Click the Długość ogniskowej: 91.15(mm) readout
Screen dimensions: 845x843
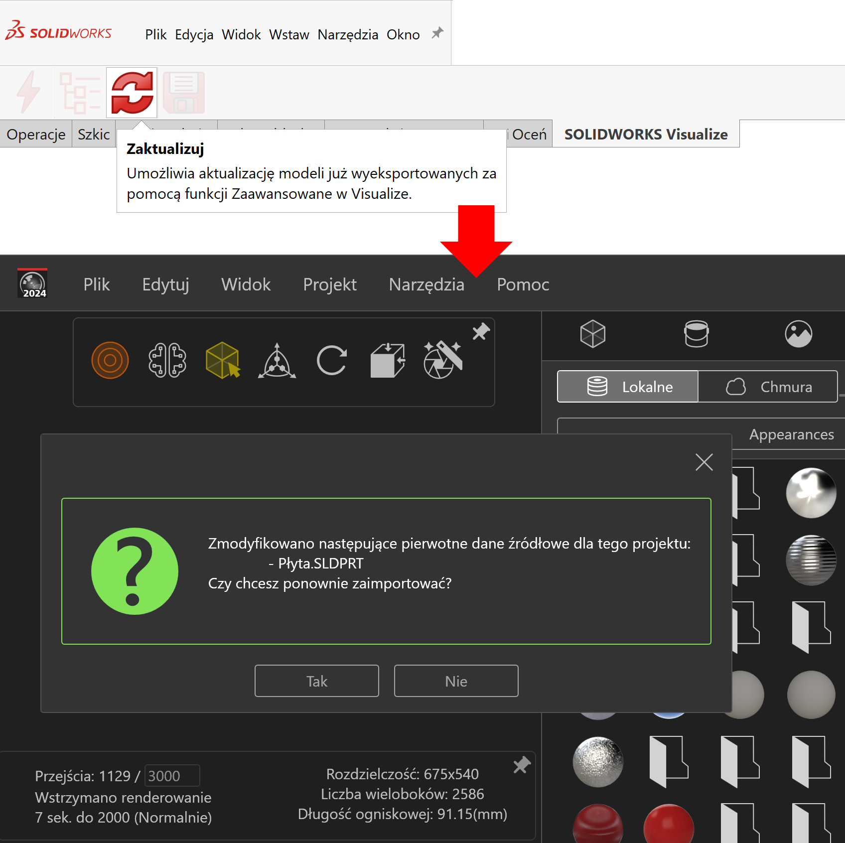(x=403, y=814)
